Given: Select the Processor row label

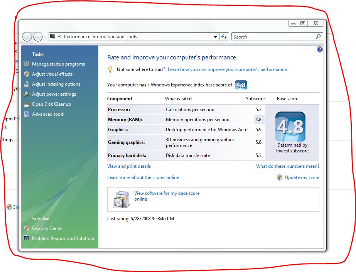Looking at the screenshot, I should coord(119,110).
